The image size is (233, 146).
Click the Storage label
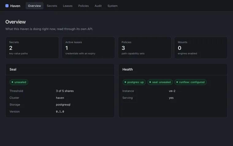coord(15,105)
